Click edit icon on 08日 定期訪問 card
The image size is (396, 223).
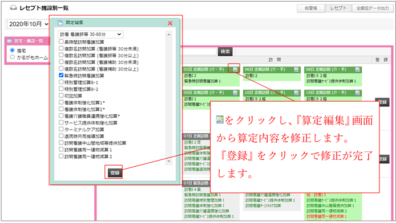point(358,69)
